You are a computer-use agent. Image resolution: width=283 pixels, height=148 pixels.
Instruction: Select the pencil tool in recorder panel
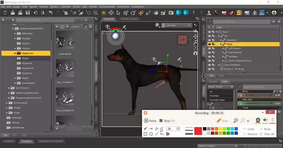(146, 129)
